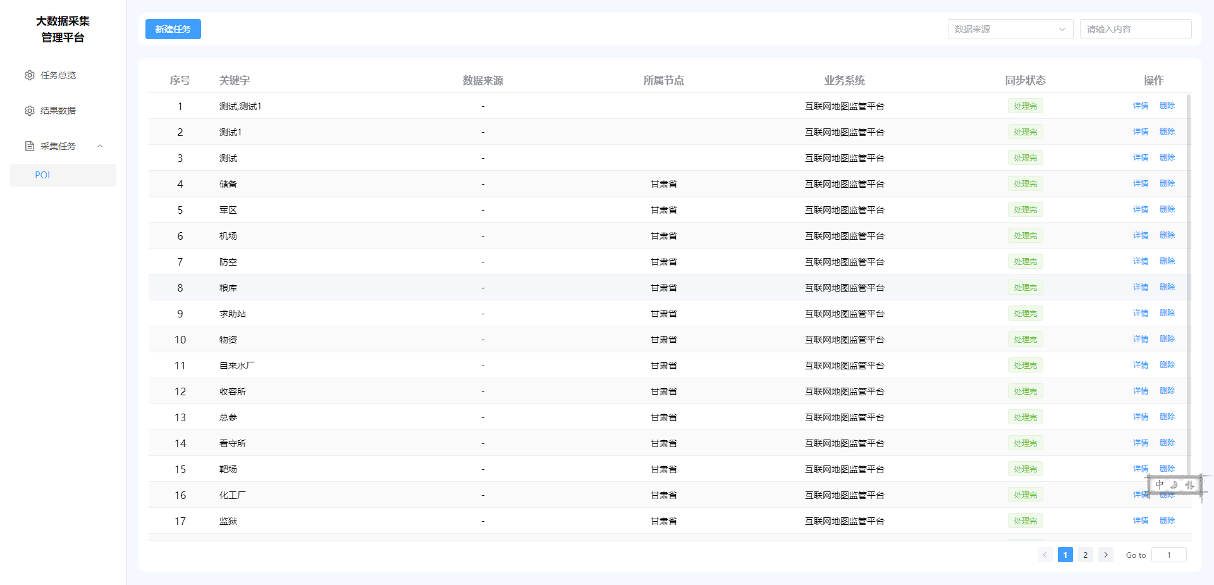The height and width of the screenshot is (585, 1214).
Task: Open the 数据来源 dropdown
Action: click(x=1010, y=29)
